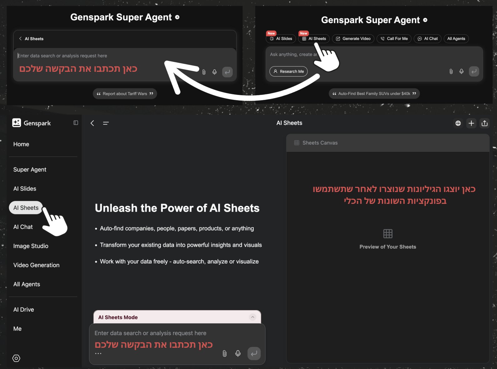Image resolution: width=497 pixels, height=369 pixels.
Task: Click arrow icon beside top-left Genspark Super Agent title
Action: tap(177, 17)
